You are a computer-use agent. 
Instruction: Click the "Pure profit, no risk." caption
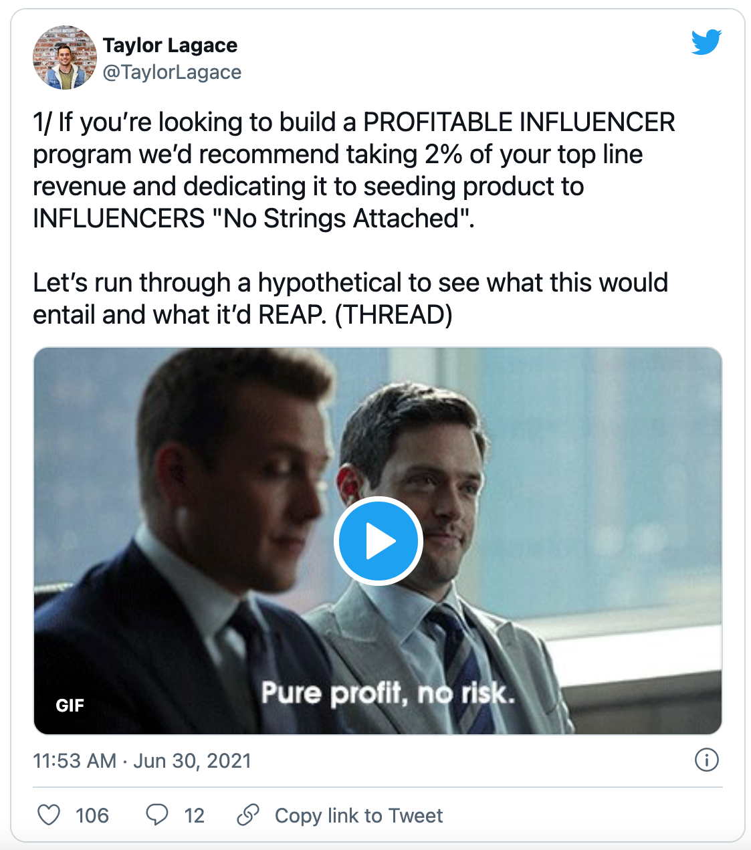(388, 694)
